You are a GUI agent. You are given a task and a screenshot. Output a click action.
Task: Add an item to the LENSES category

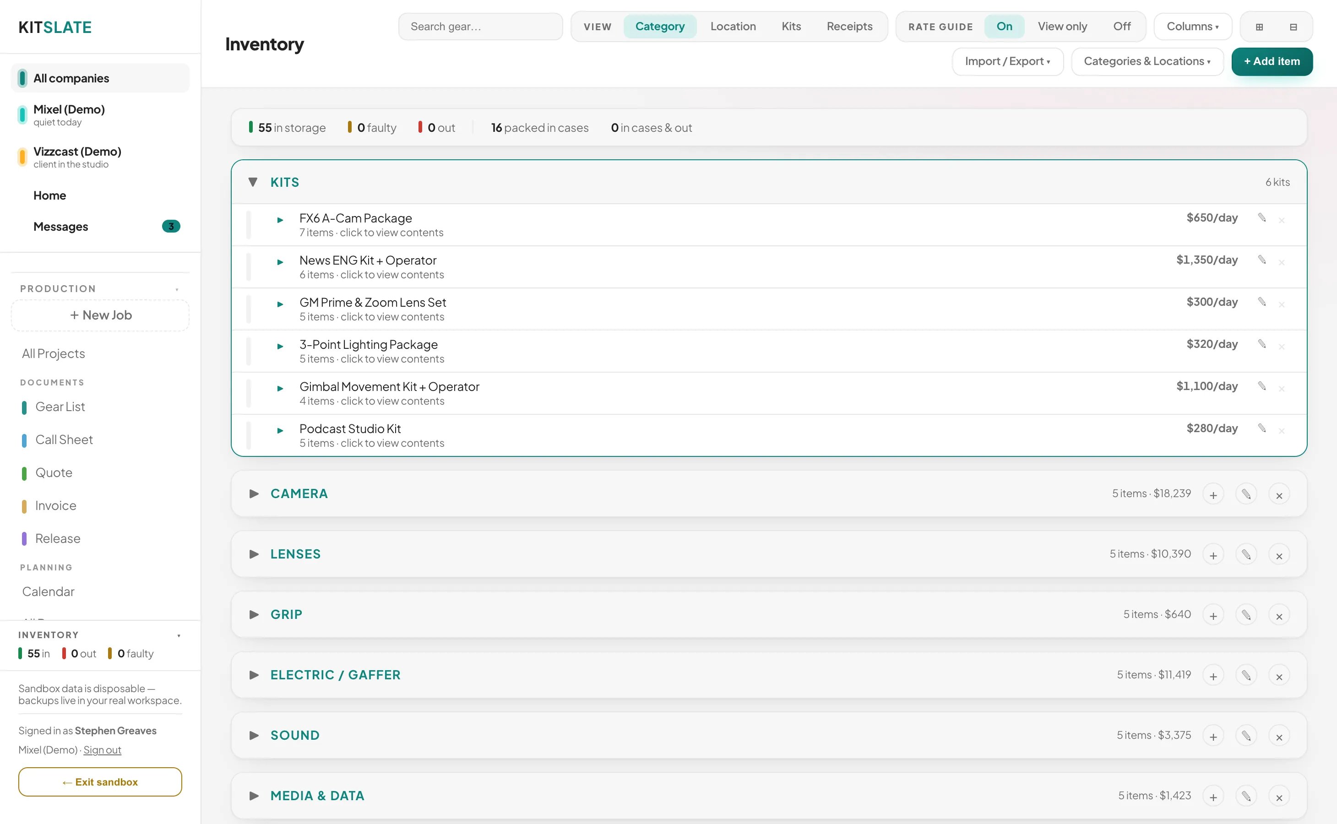(x=1213, y=555)
